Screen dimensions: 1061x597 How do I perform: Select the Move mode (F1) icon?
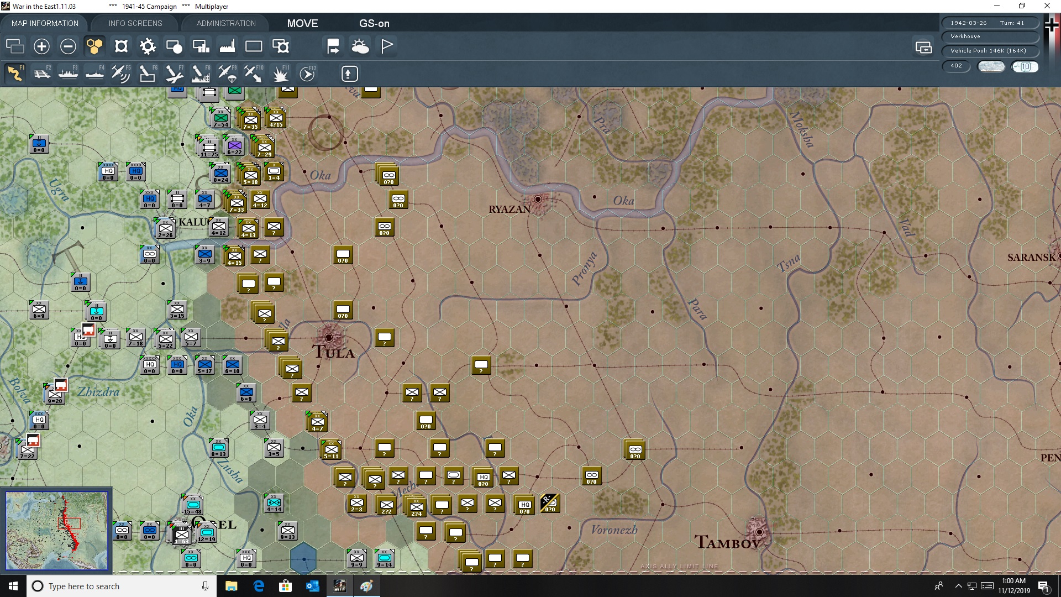[15, 74]
